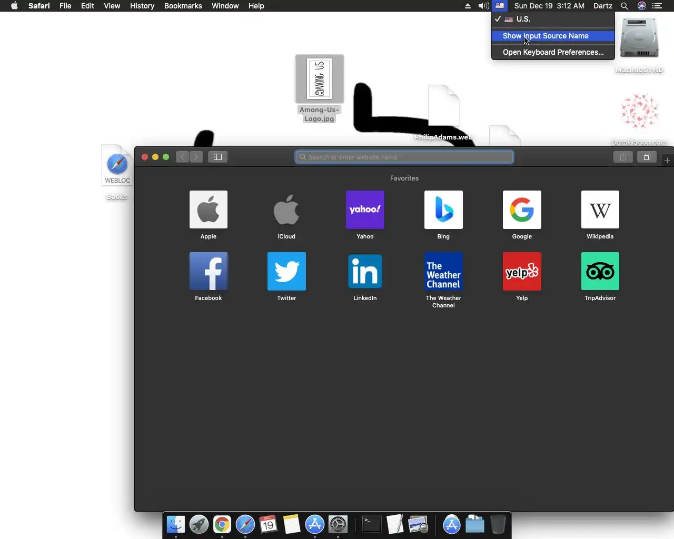This screenshot has width=674, height=539.
Task: Open TextEdit from the Dock
Action: pos(395,524)
